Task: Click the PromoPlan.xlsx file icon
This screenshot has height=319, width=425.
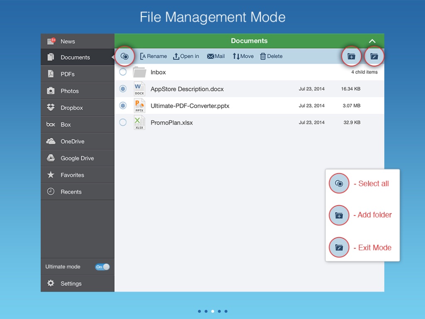Action: 139,123
